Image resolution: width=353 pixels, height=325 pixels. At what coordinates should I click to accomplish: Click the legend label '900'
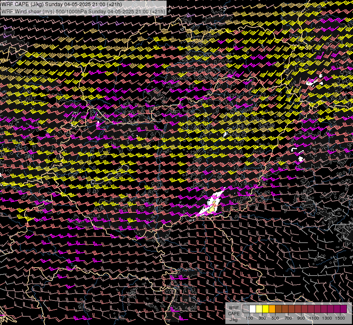301,318
